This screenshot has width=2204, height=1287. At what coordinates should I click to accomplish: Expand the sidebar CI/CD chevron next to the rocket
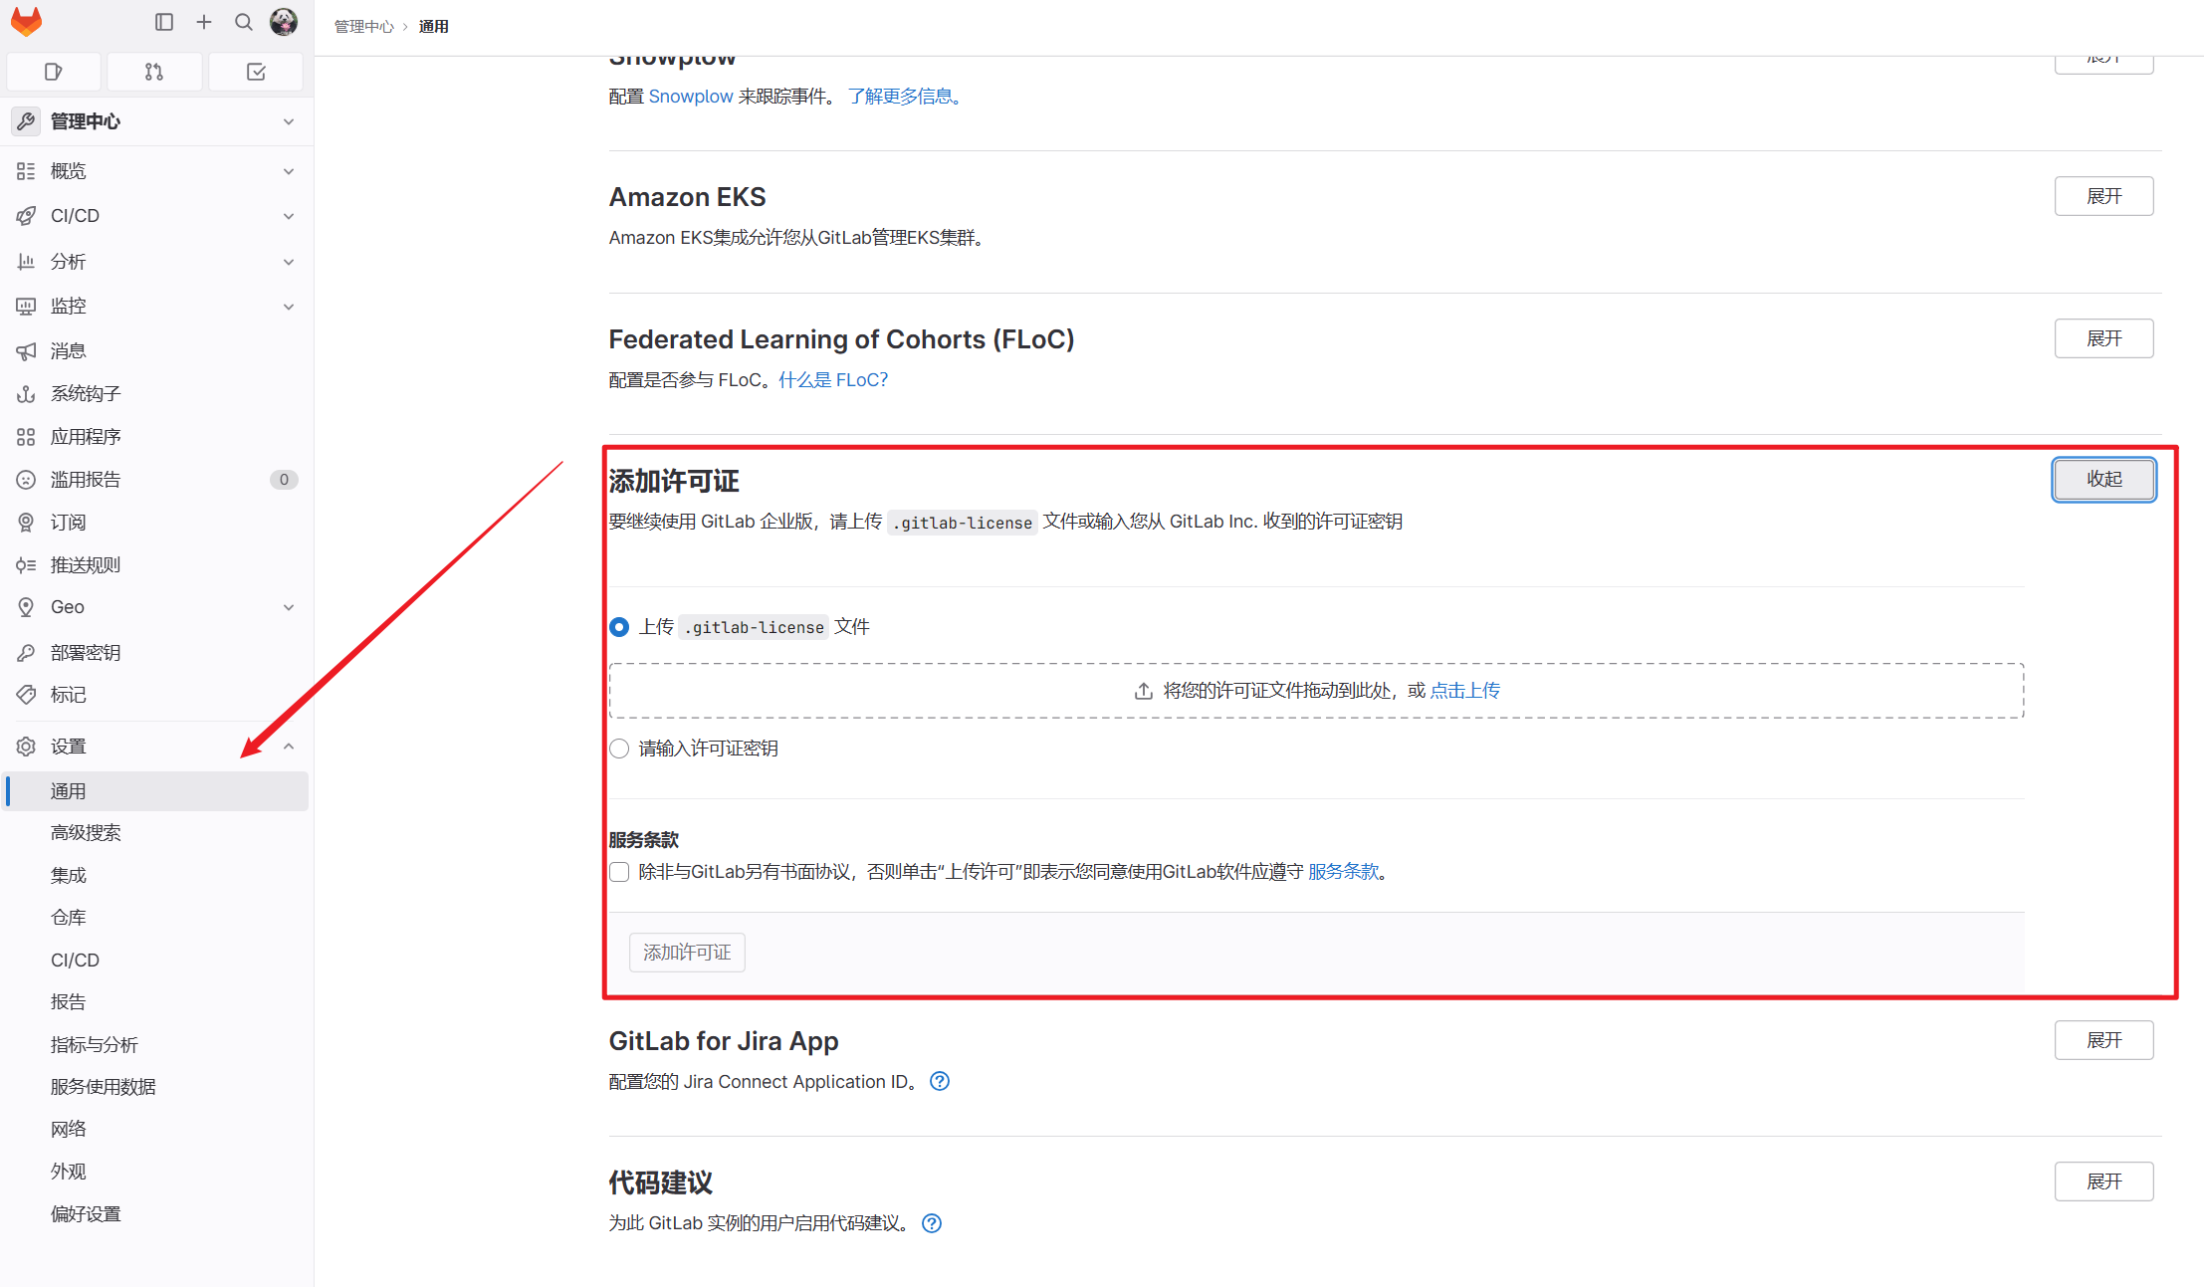coord(289,216)
